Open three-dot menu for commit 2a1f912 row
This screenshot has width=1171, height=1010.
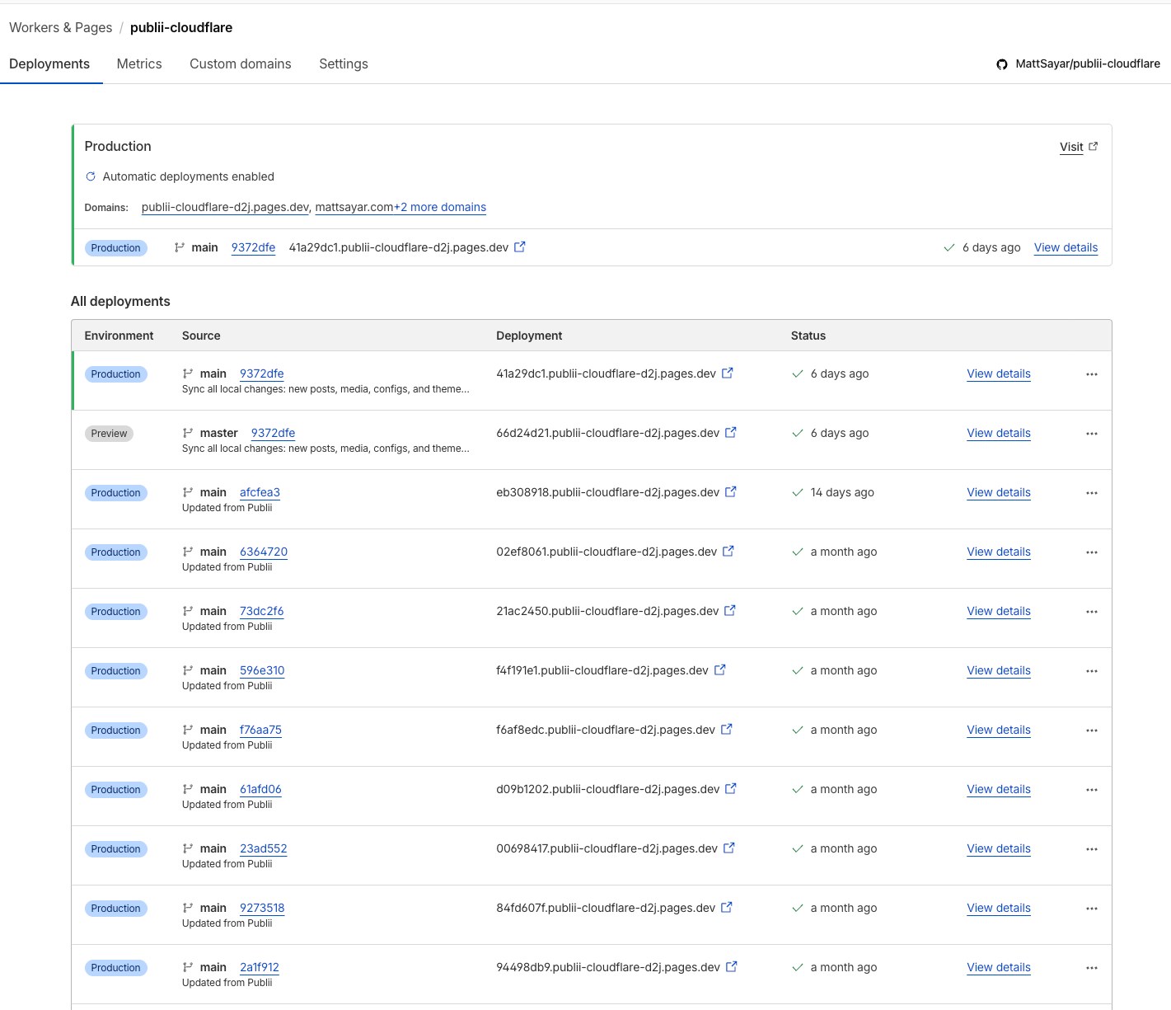pos(1092,968)
